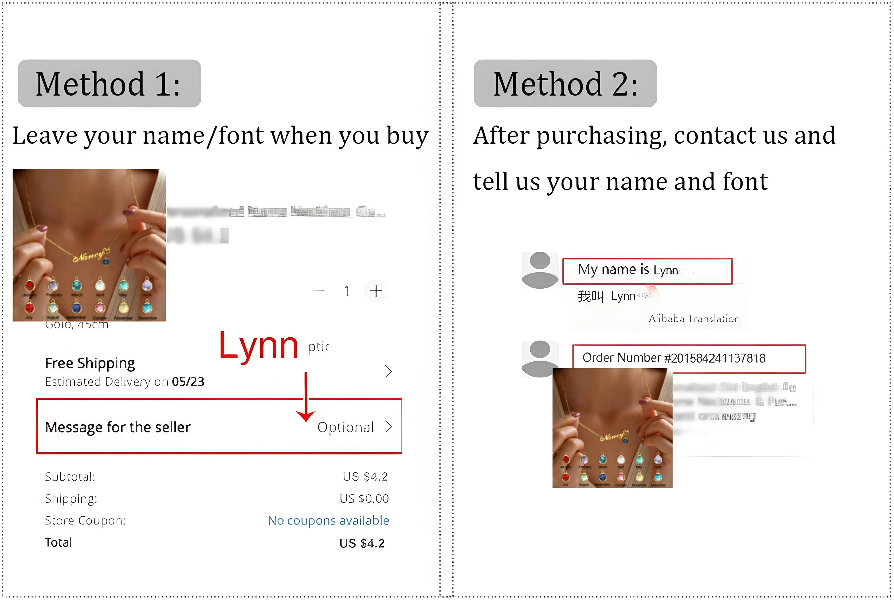Click the Estimated Delivery on 05/23 text
Image resolution: width=894 pixels, height=600 pixels.
tap(124, 381)
